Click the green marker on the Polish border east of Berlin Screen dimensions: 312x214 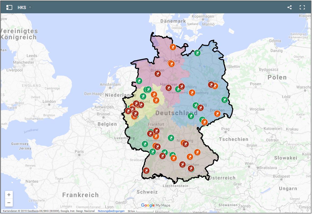224,100
